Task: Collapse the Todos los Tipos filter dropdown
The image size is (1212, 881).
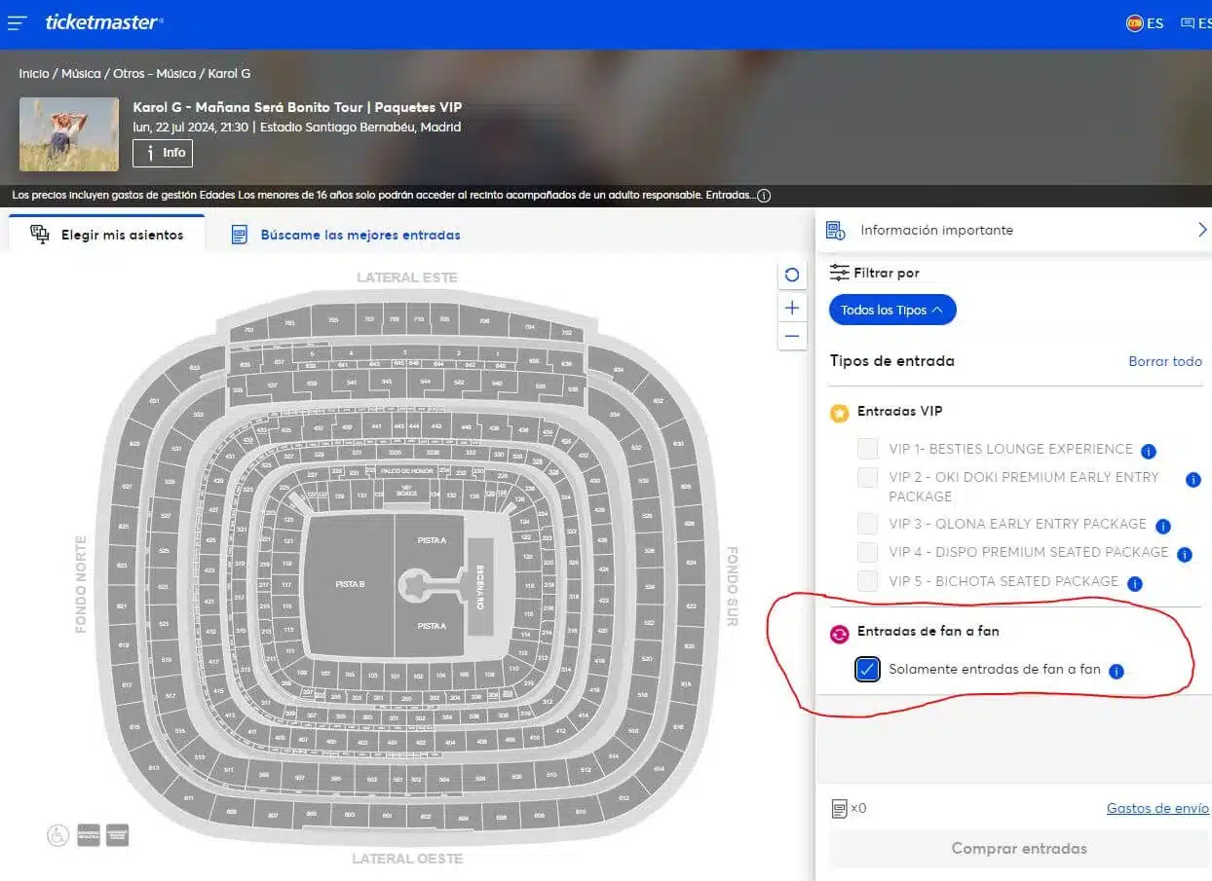Action: tap(892, 311)
